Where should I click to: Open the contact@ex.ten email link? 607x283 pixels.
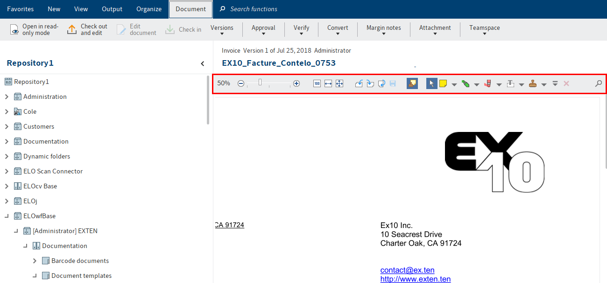click(x=407, y=270)
